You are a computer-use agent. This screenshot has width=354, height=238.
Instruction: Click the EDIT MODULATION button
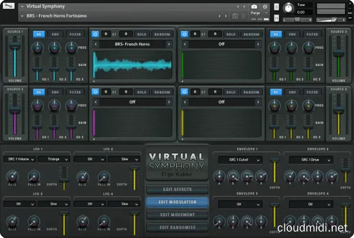pyautogui.click(x=177, y=202)
